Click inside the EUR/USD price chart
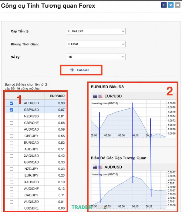Screen dimensions: 182x212 coord(128,119)
